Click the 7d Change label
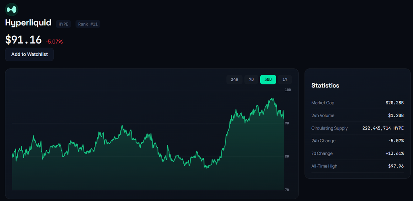 coord(322,153)
